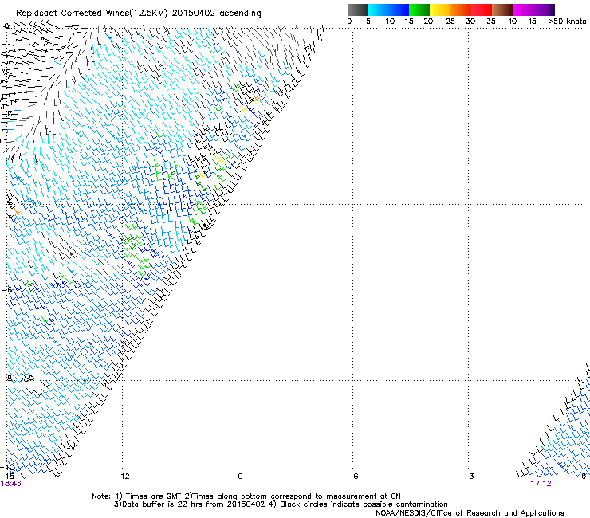
Task: Click the longitude label '-6'
Action: (353, 477)
